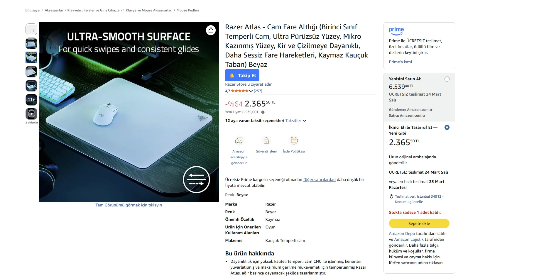This screenshot has height=278, width=539.
Task: Click the Amazon delivery truck icon
Action: [x=239, y=141]
